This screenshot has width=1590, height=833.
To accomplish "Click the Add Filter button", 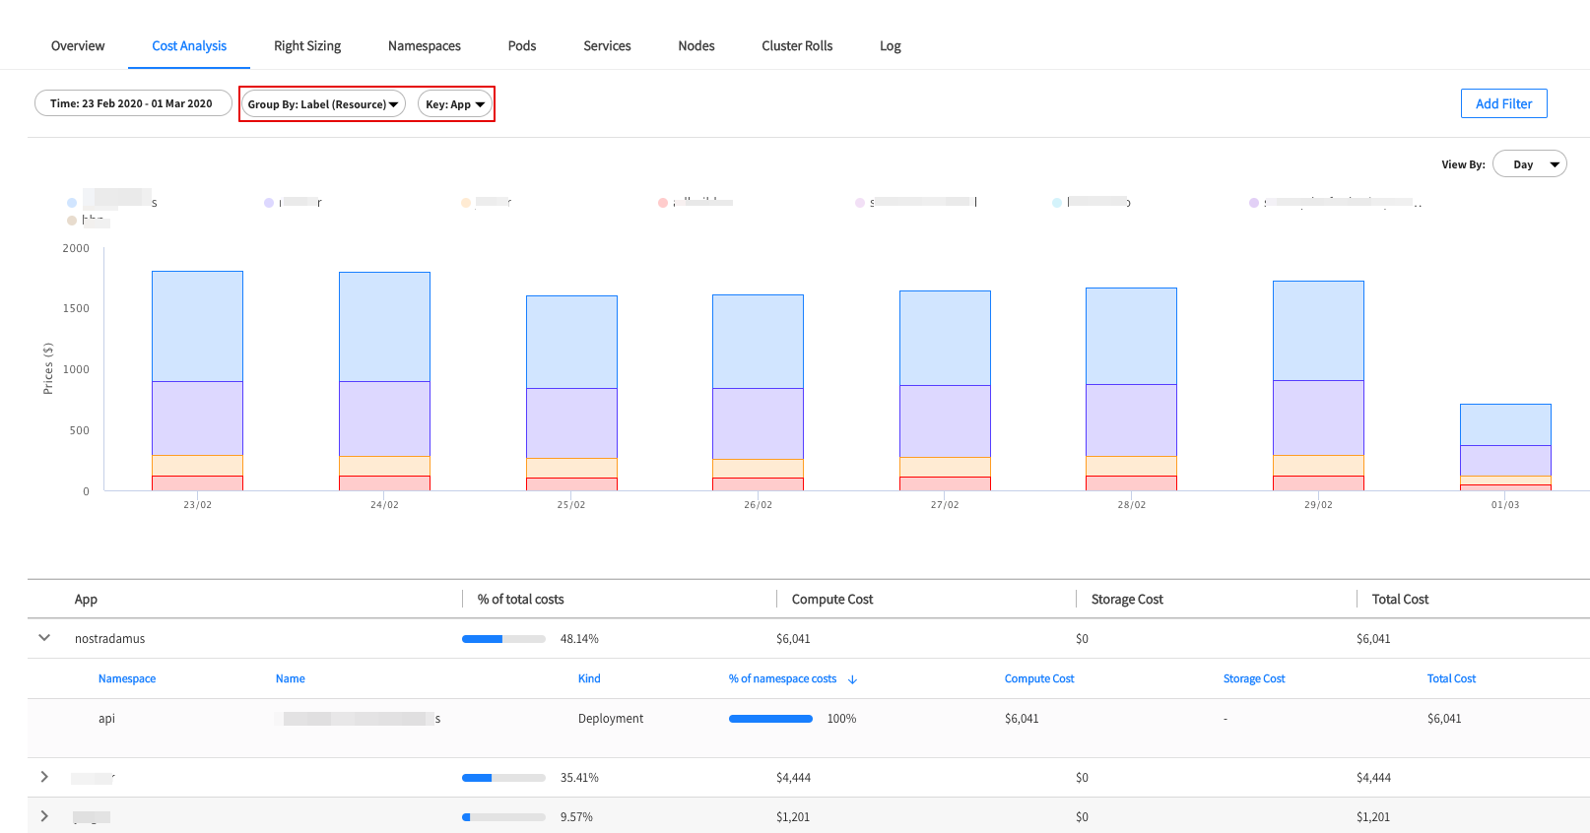I will pos(1503,103).
